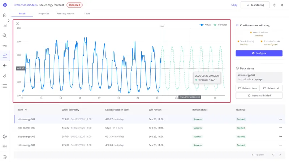Click the chart info icon
The height and width of the screenshot is (162, 289).
17,23
